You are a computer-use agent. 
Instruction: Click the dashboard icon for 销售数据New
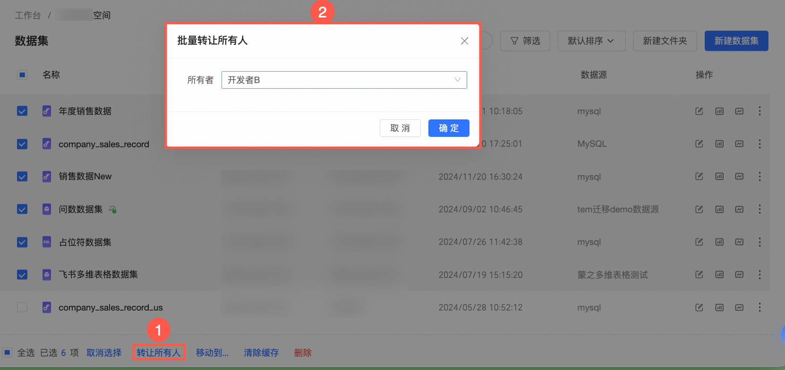coord(719,177)
